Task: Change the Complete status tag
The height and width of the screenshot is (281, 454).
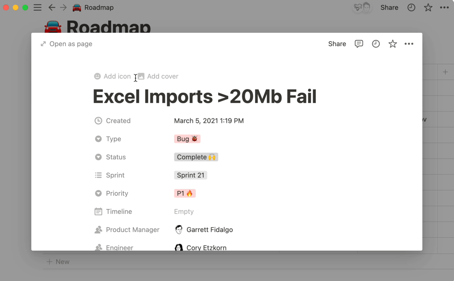Action: click(x=196, y=157)
